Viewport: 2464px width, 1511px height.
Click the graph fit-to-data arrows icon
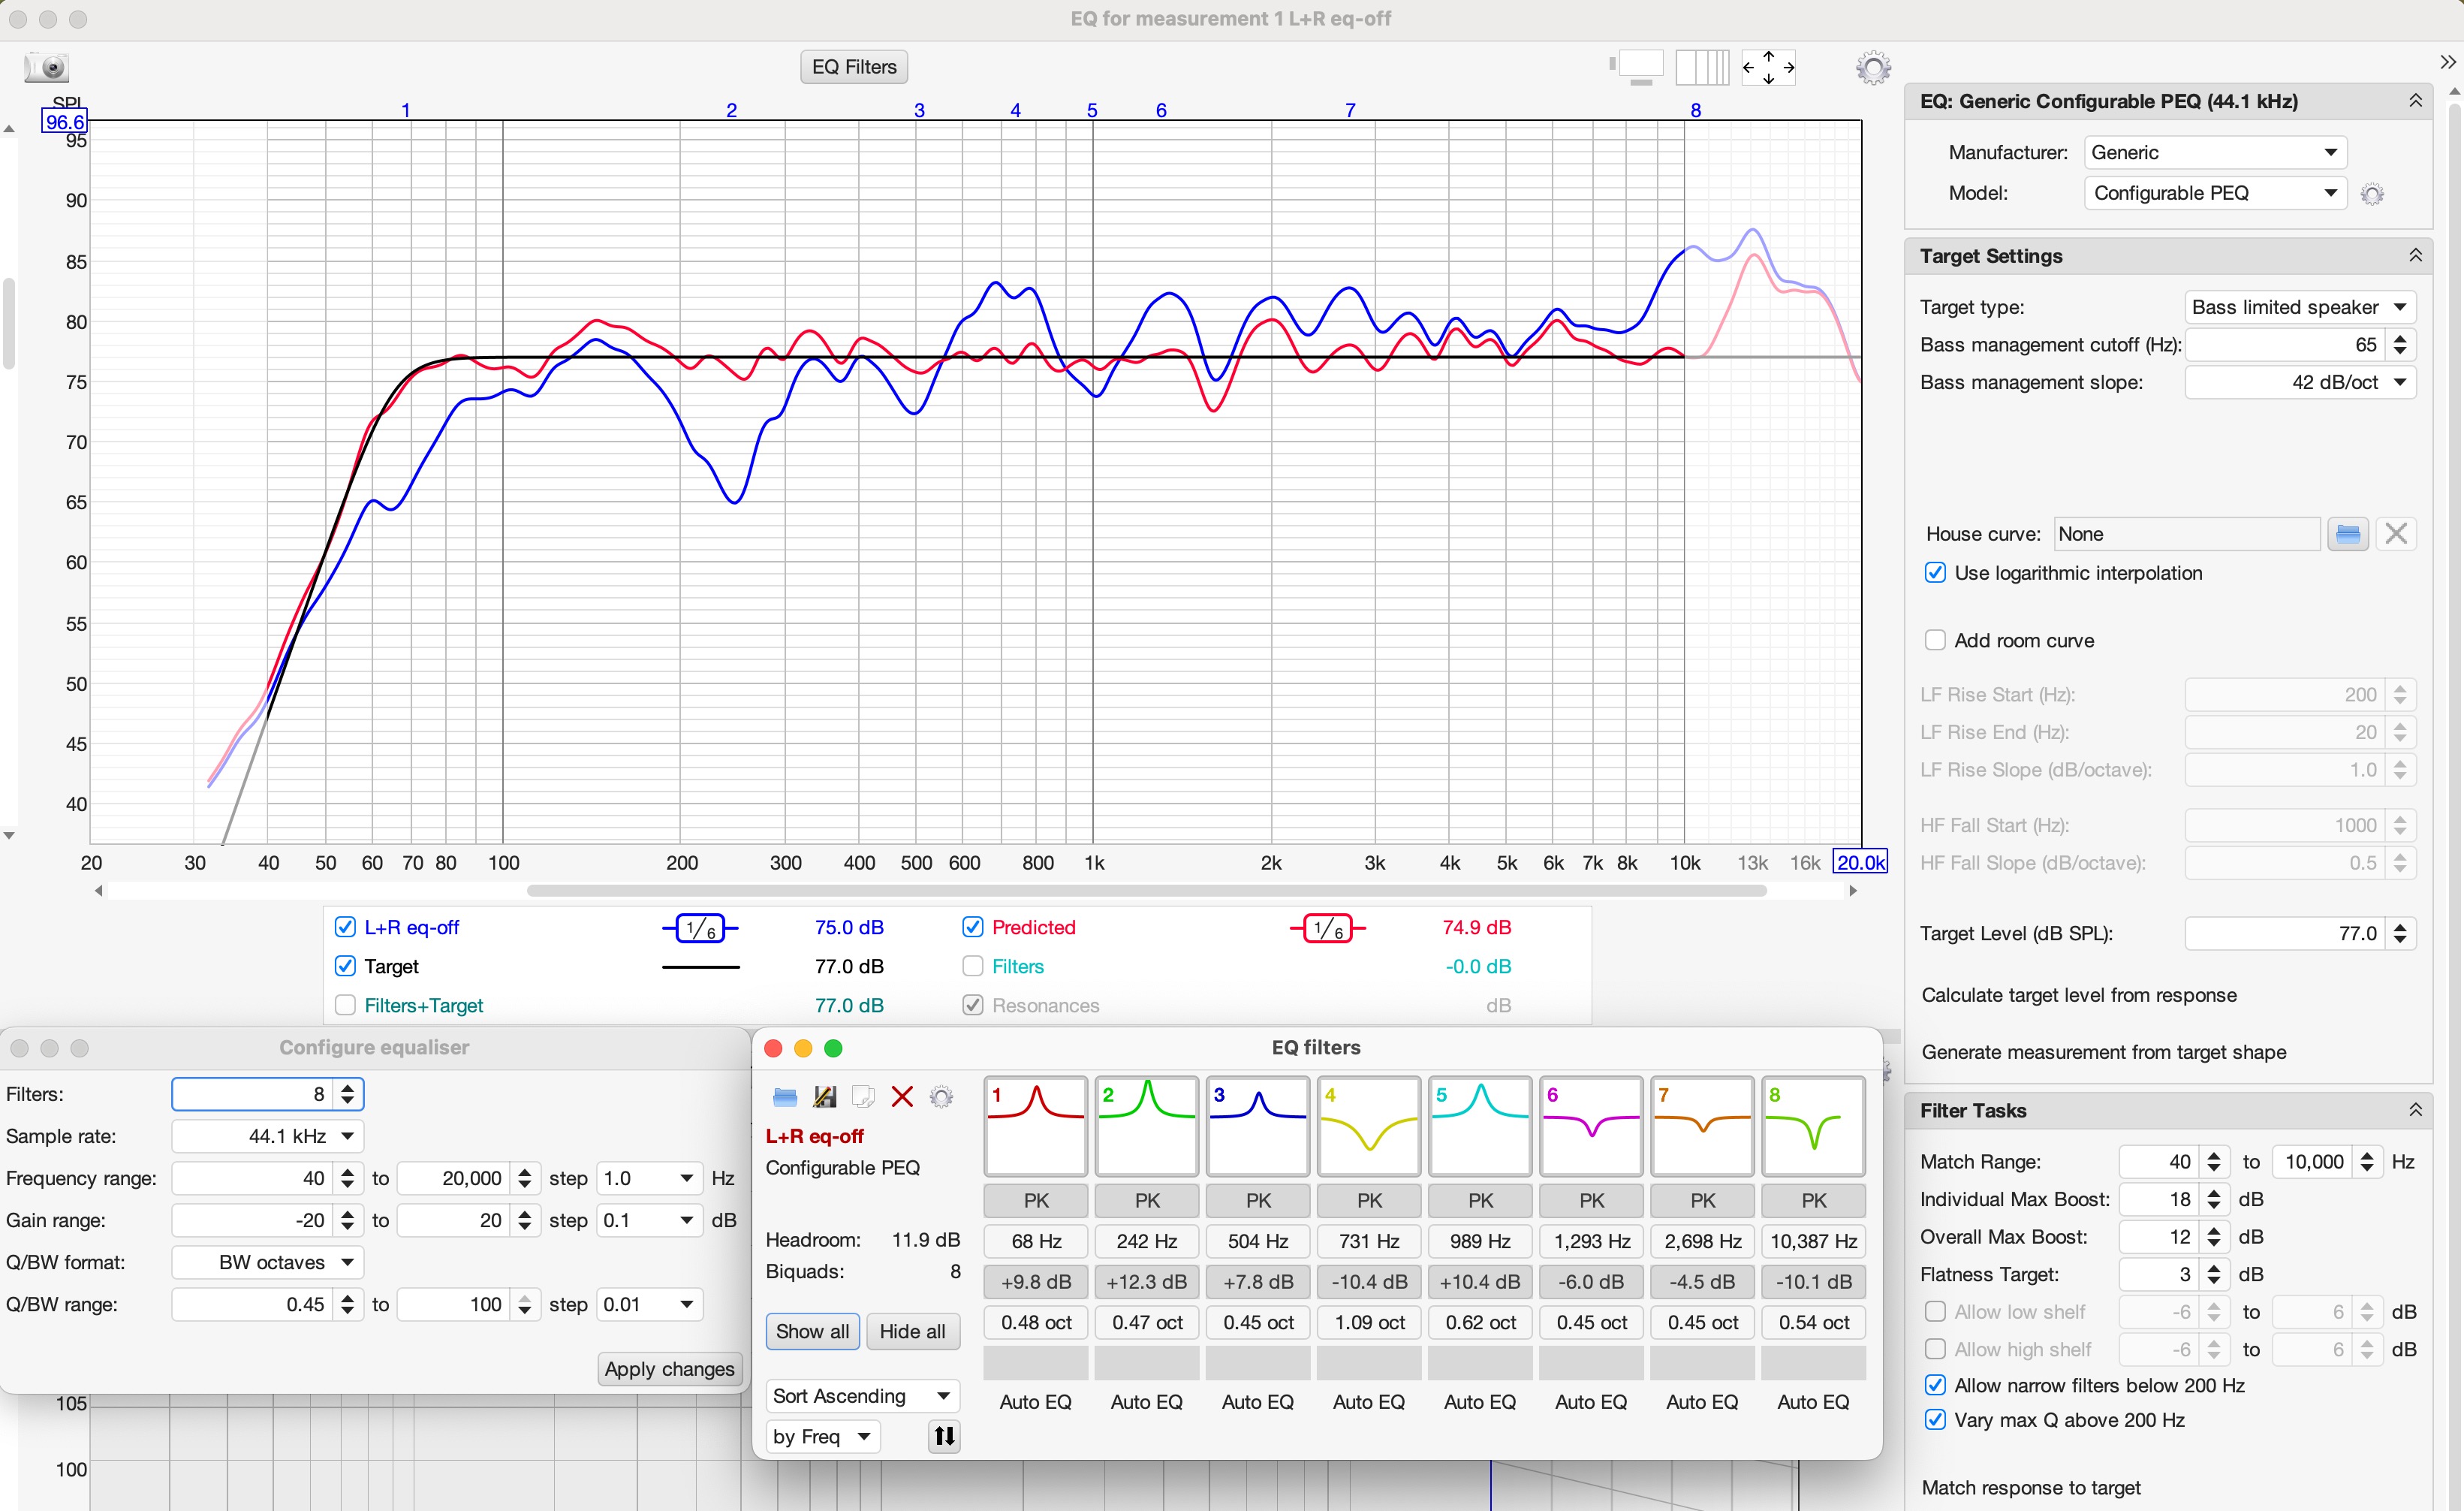[1767, 68]
